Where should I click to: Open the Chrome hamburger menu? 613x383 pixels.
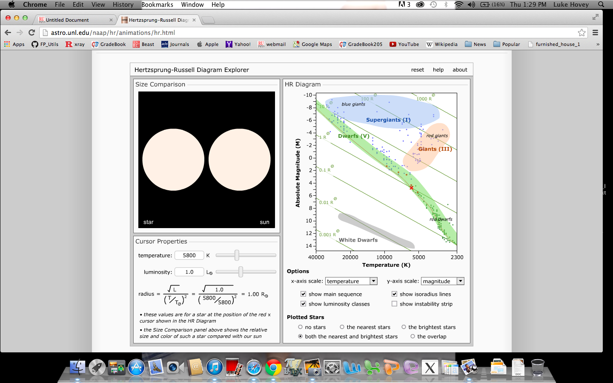[x=596, y=32]
